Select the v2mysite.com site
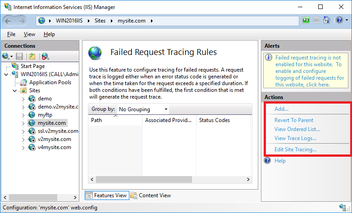Image resolution: width=352 pixels, height=213 pixels. (55, 139)
